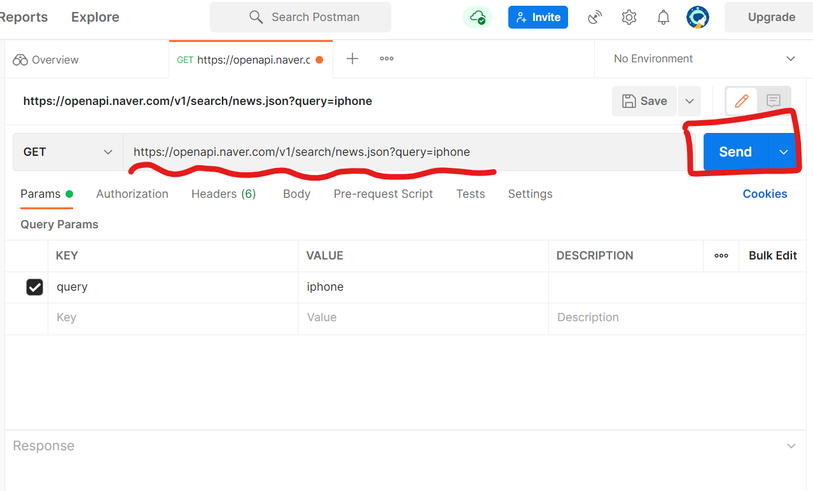This screenshot has height=491, width=813.
Task: Click the Bulk Edit link
Action: tap(773, 256)
